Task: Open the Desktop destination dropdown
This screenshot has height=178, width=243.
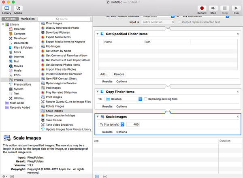Action: (x=123, y=99)
